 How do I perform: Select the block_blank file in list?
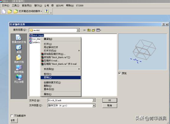(x=38, y=36)
